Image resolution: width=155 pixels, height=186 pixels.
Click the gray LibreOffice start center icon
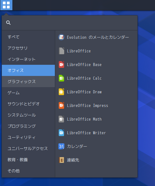61,51
